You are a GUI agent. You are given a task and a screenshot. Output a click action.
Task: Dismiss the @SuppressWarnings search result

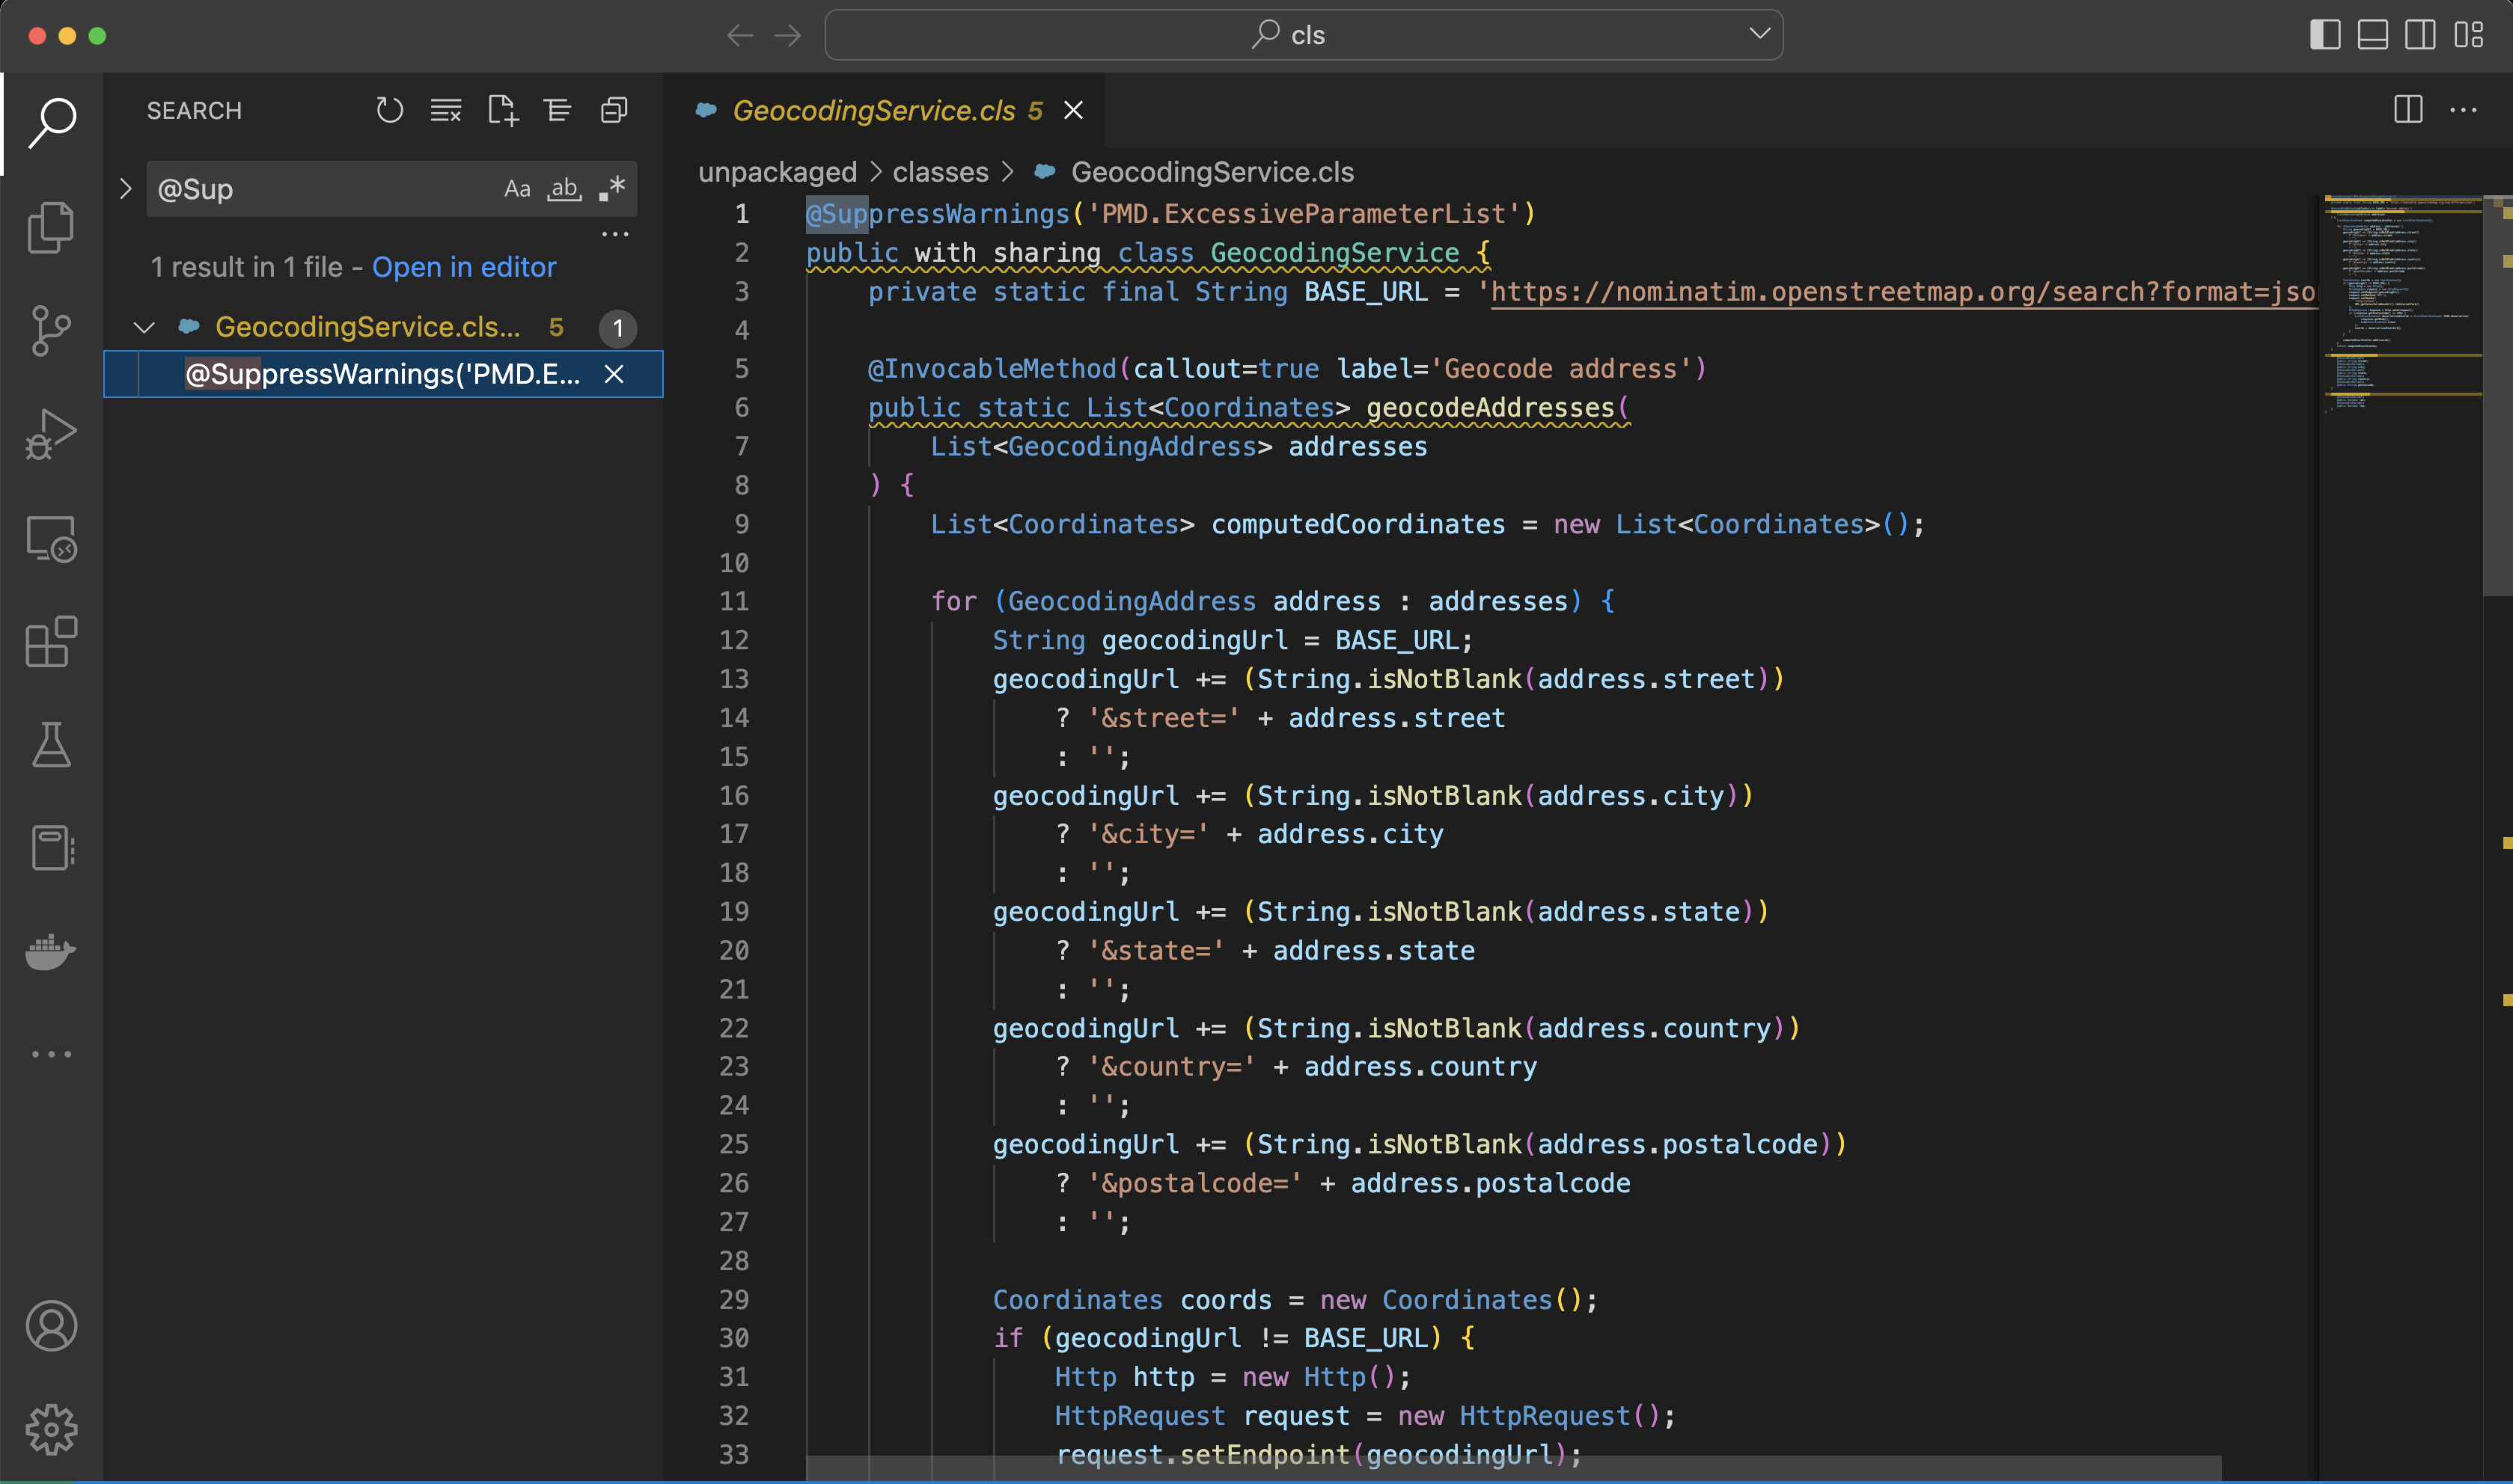click(x=614, y=374)
